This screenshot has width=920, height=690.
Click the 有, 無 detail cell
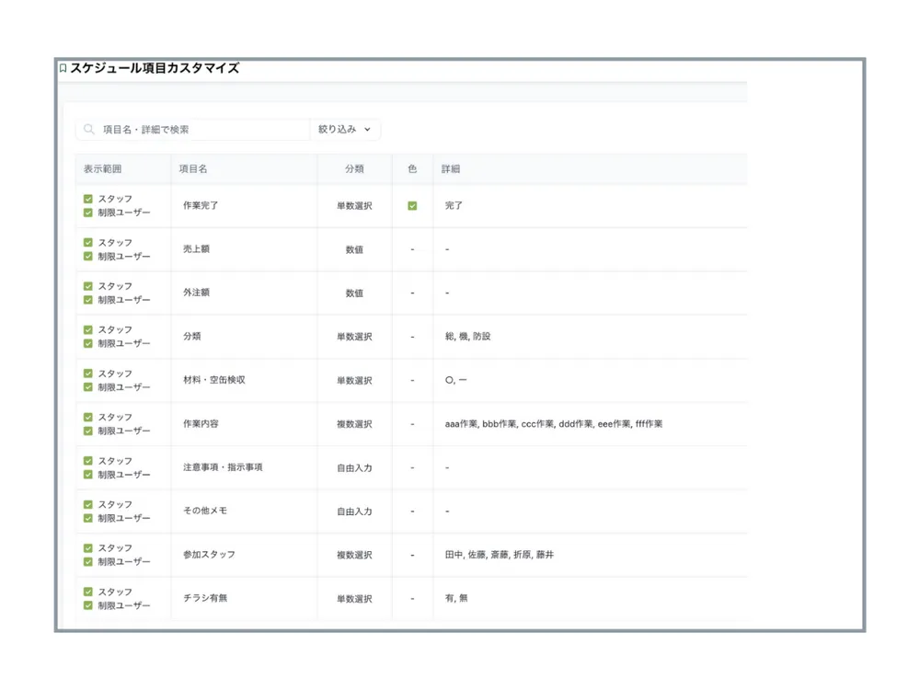456,598
